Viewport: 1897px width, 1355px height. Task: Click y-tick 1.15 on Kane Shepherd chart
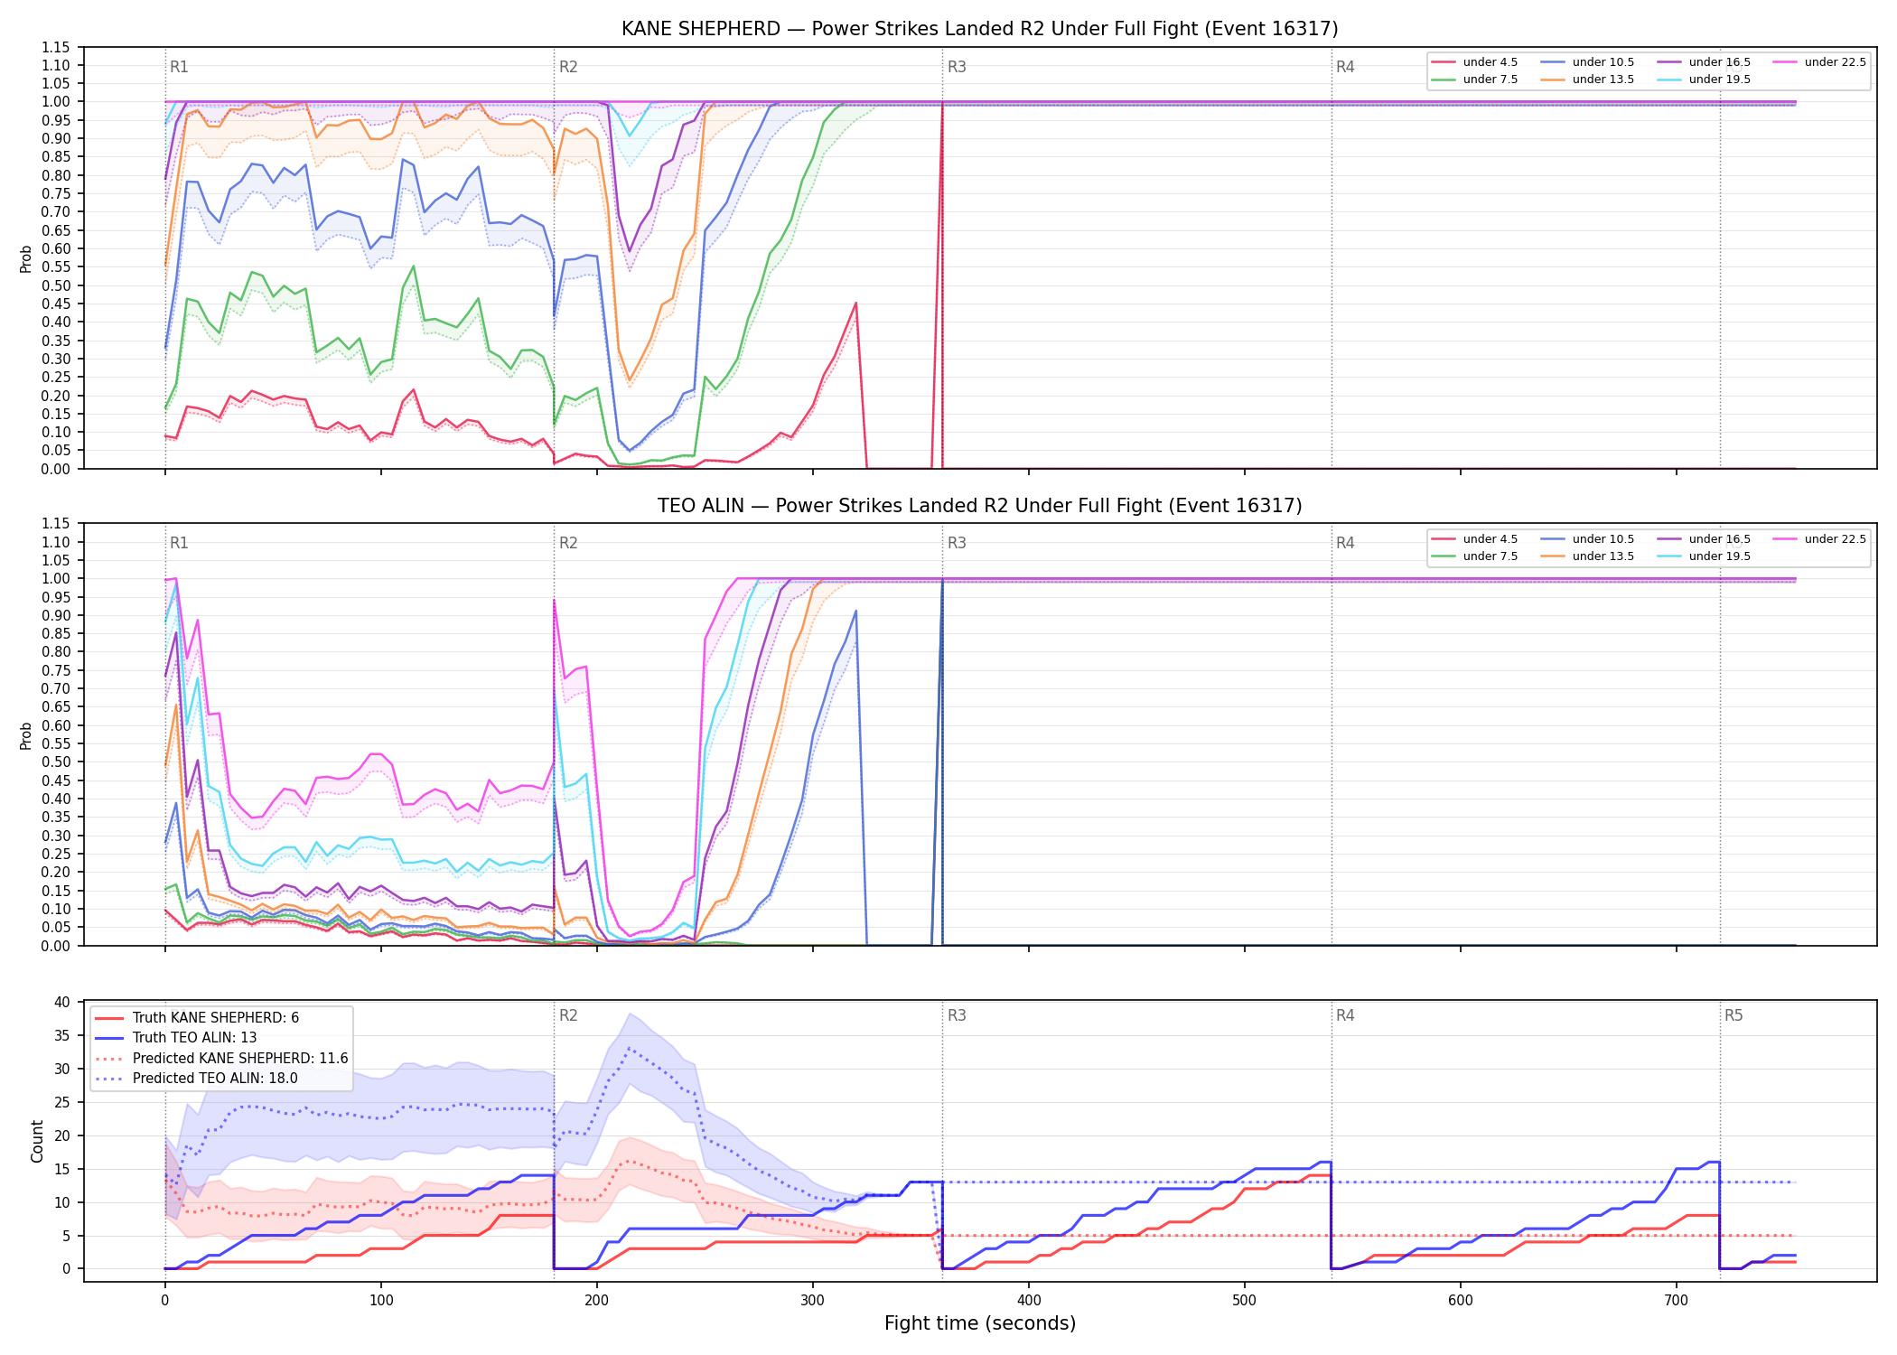pyautogui.click(x=56, y=47)
